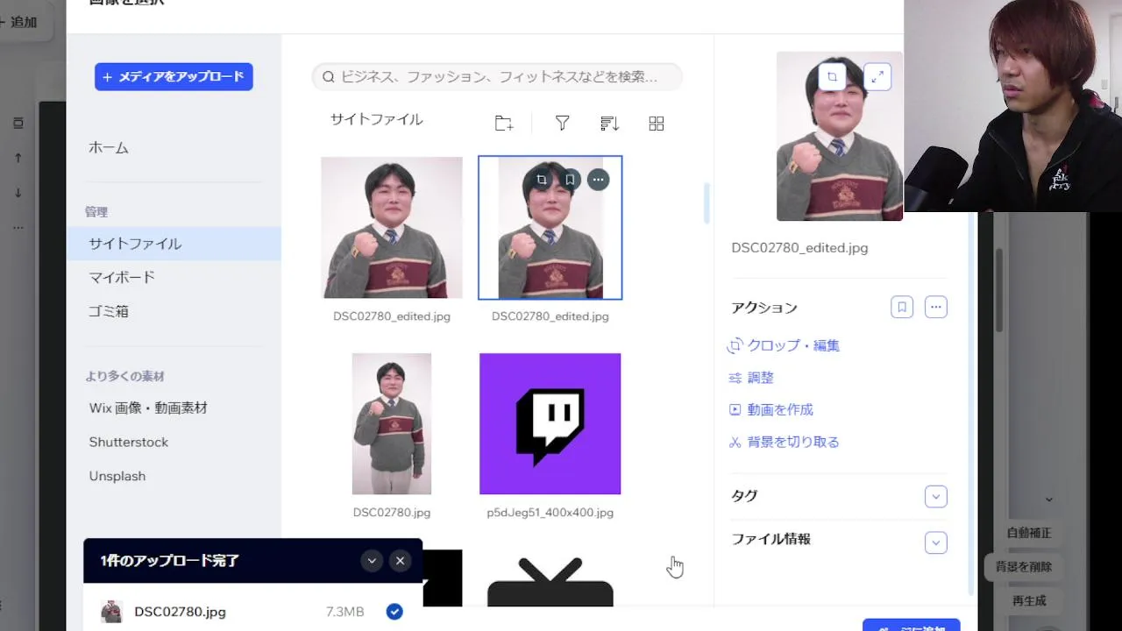The width and height of the screenshot is (1122, 631).
Task: Expand the preview image to fullscreen
Action: 877,77
